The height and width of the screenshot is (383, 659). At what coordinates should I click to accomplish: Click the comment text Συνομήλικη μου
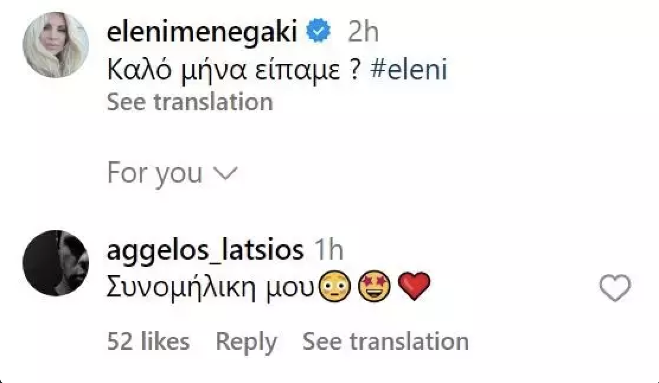click(211, 289)
